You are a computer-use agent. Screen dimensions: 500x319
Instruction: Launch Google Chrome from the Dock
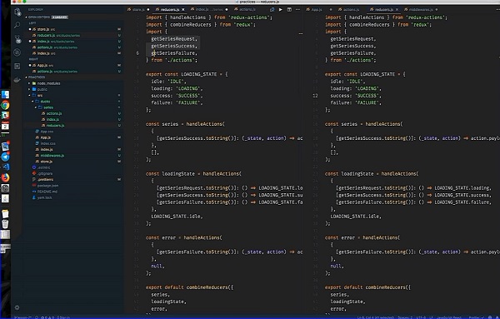(x=5, y=105)
